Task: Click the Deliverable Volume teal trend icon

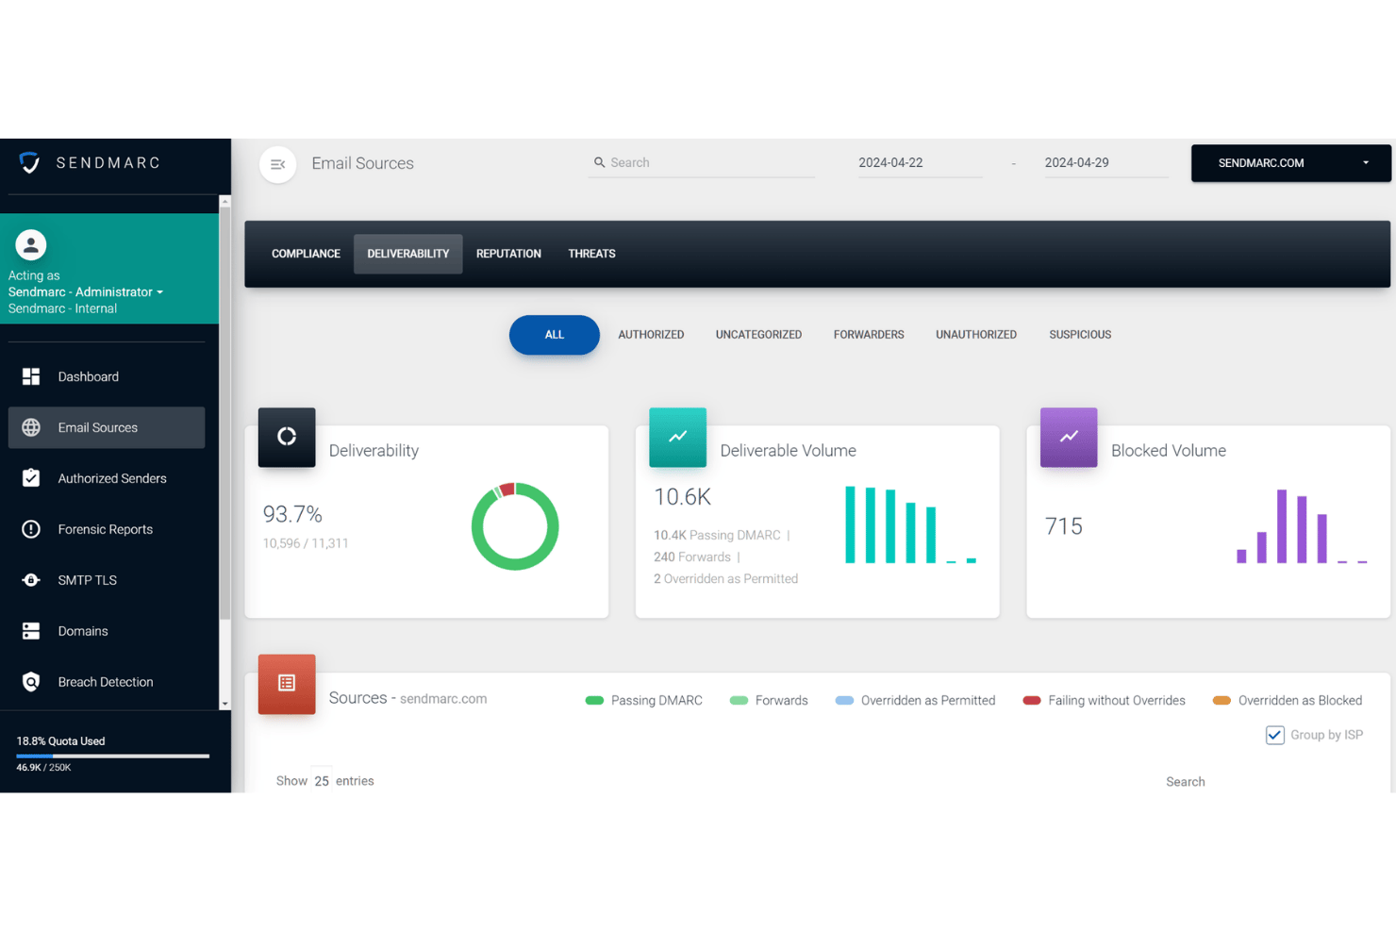Action: click(x=677, y=437)
